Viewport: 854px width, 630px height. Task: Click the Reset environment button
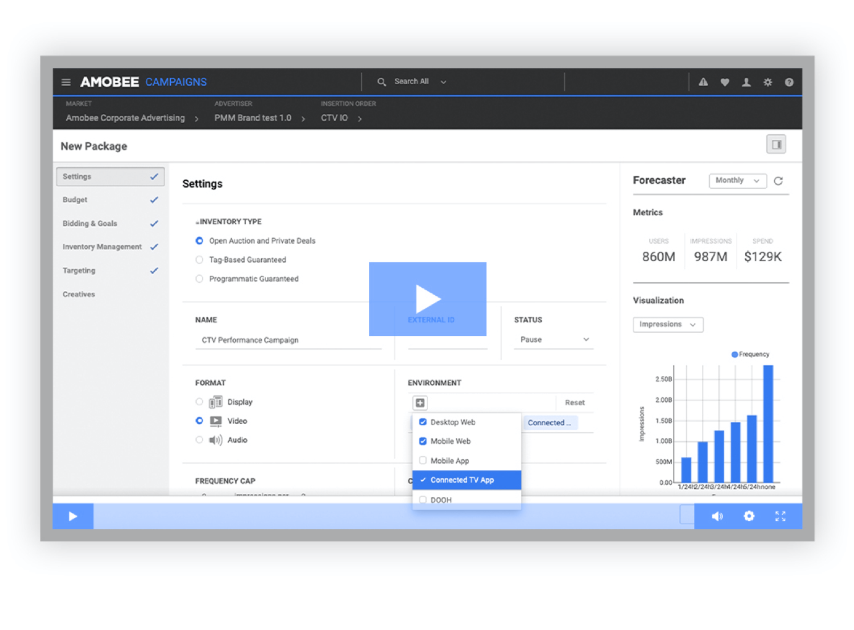574,403
